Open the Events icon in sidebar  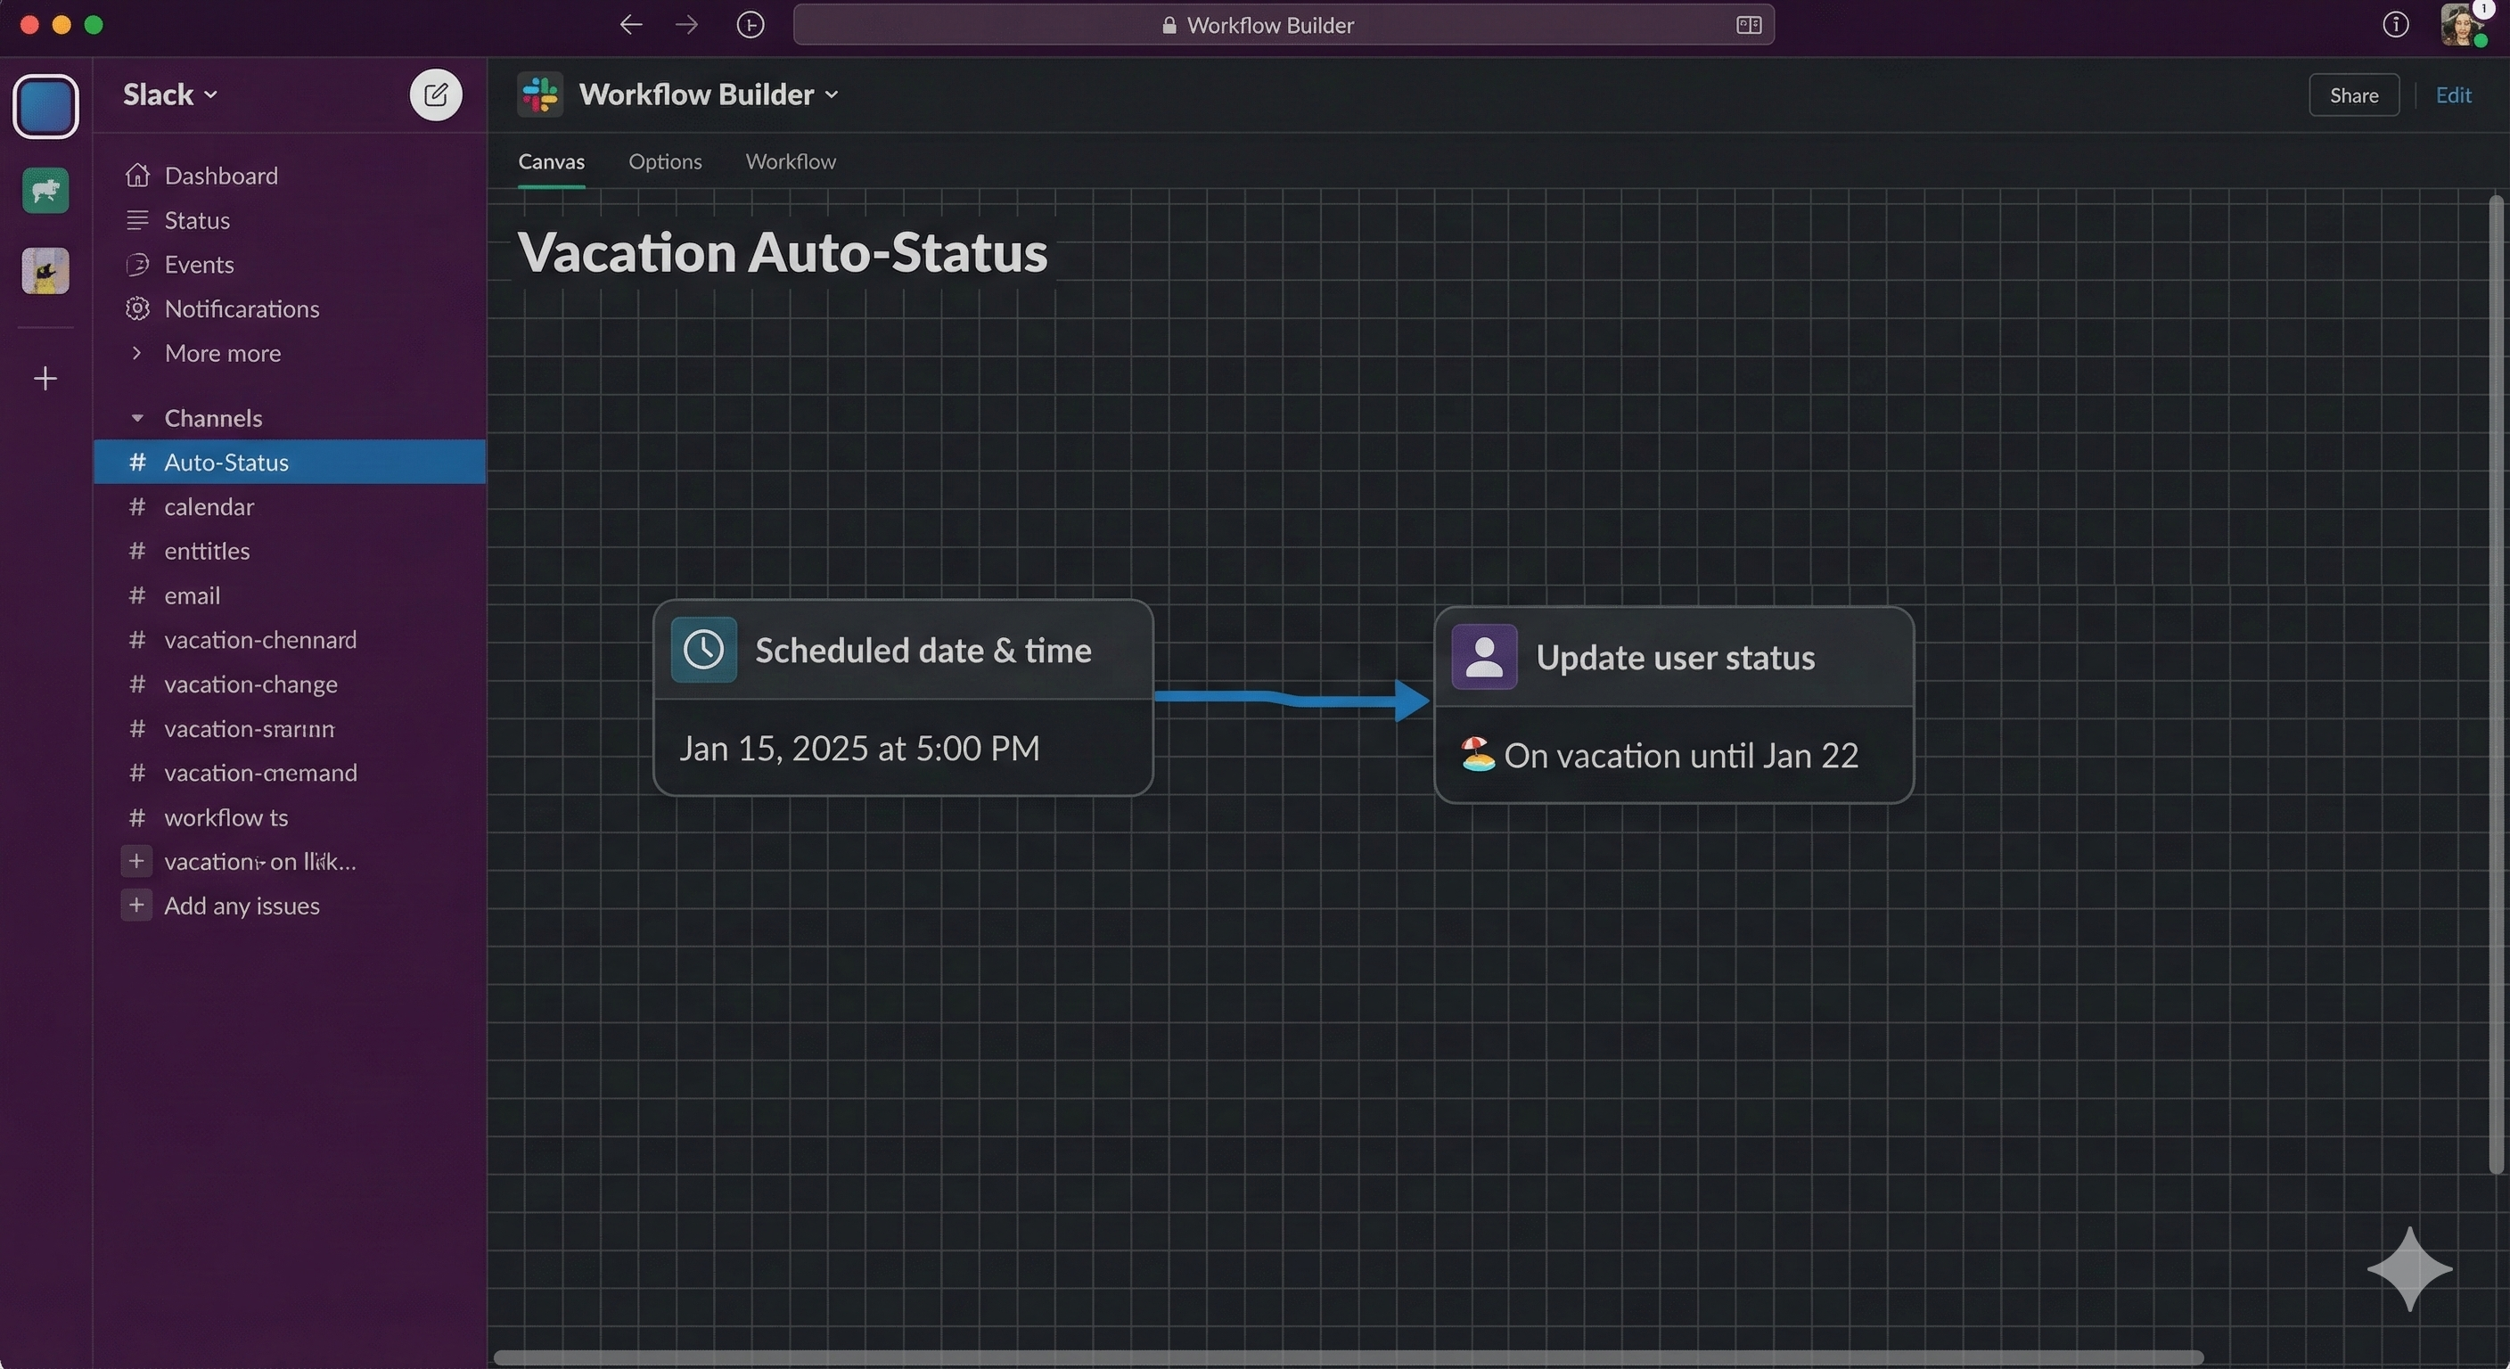tap(137, 264)
